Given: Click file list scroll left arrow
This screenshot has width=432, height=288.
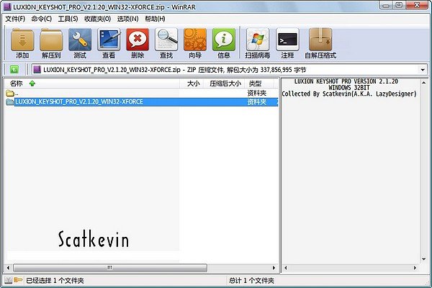Looking at the screenshot, I should coord(8,268).
